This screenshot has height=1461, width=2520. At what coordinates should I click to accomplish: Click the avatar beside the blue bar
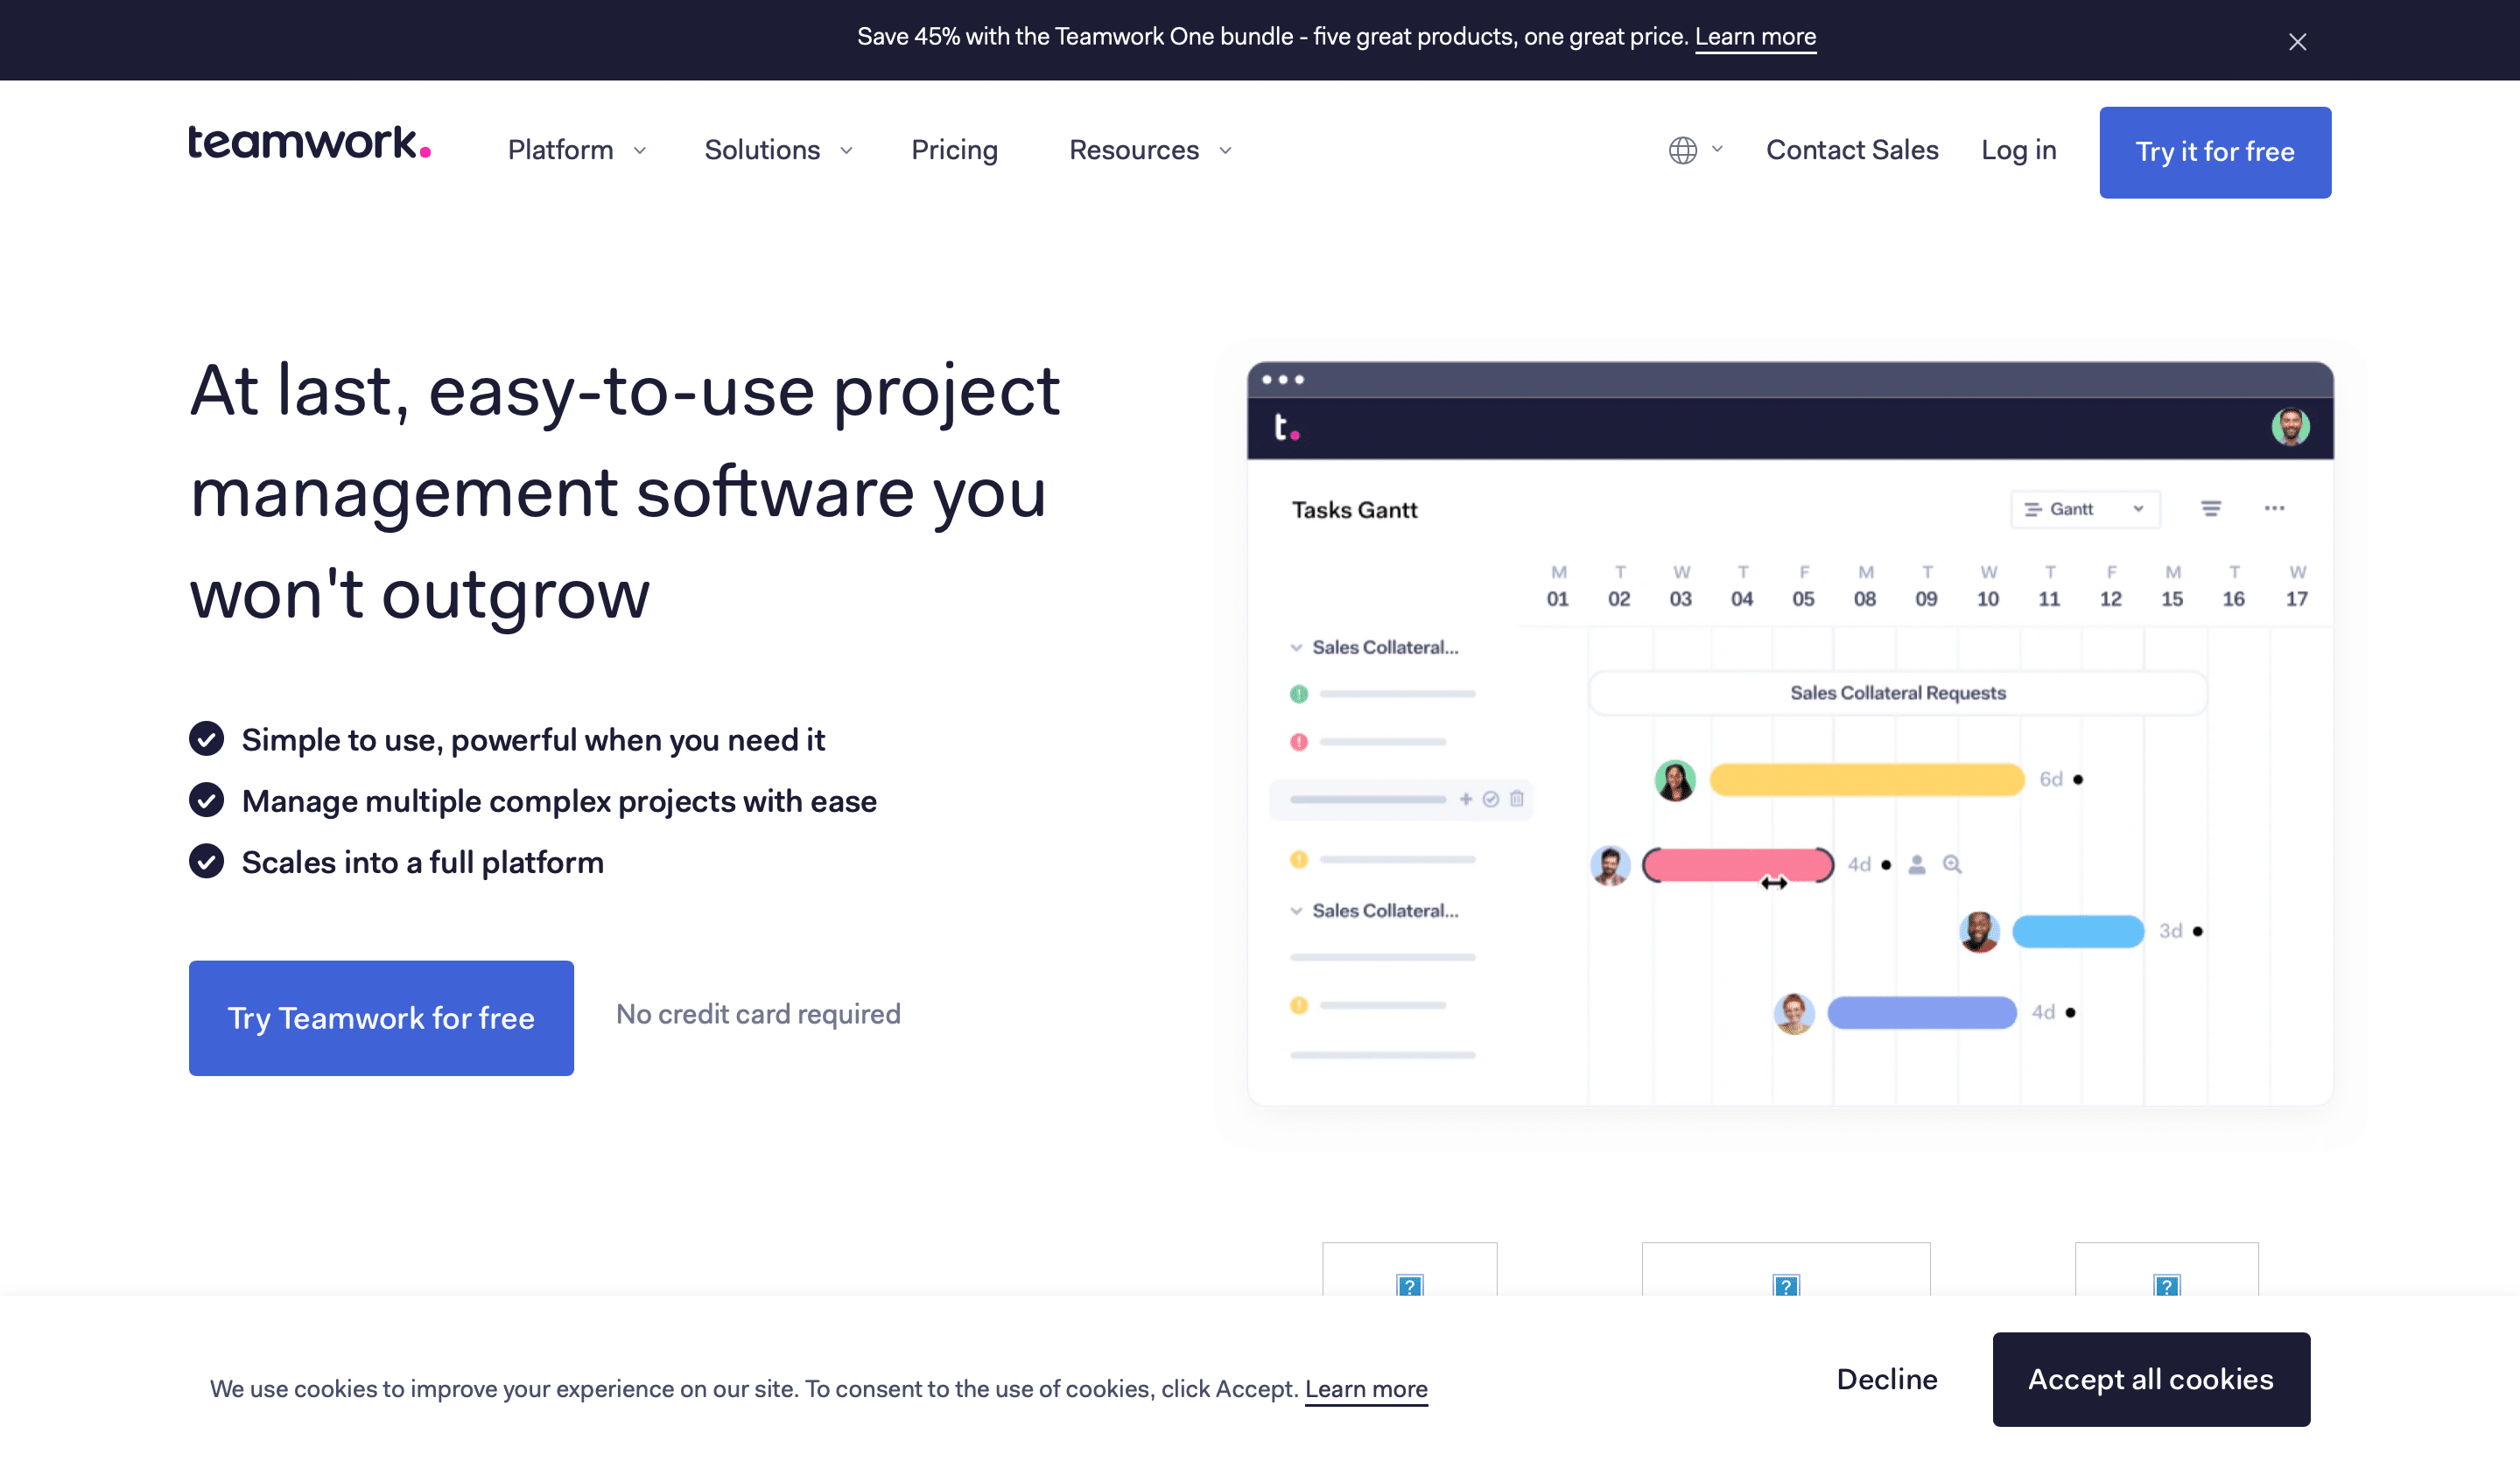click(x=1979, y=932)
